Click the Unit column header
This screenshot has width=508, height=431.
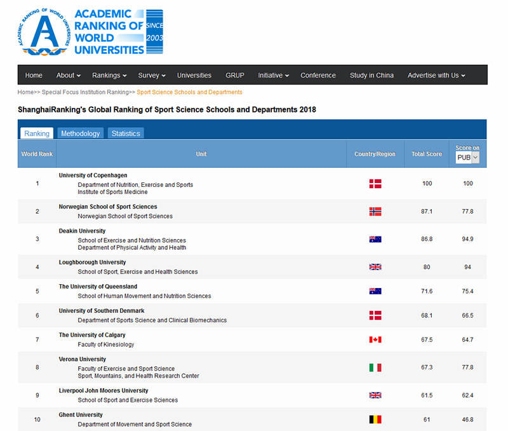(201, 154)
